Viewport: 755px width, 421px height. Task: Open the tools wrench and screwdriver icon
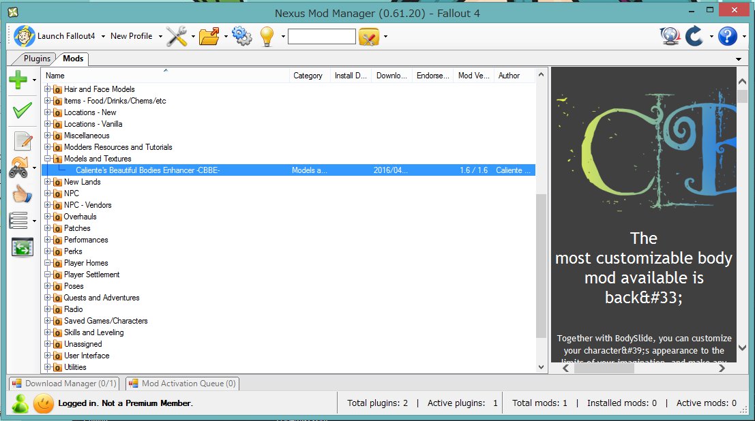click(177, 36)
